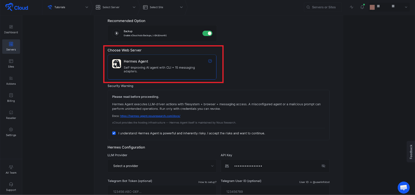Open the activity pulse icon

click(x=351, y=7)
